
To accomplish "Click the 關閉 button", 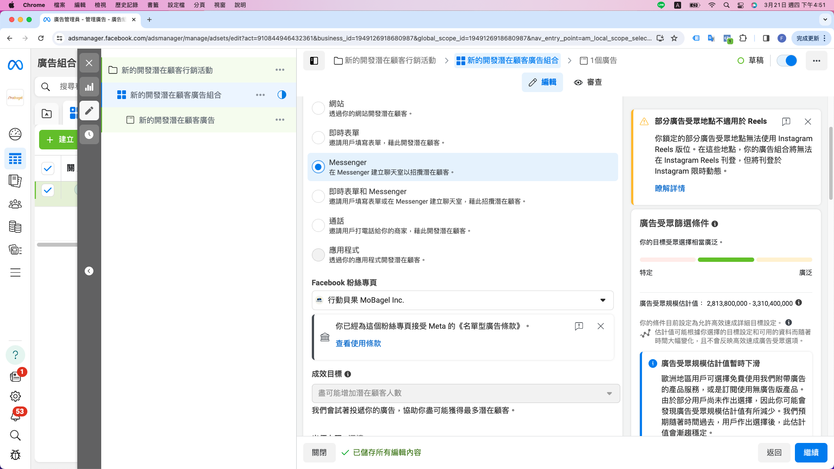I will (x=319, y=452).
